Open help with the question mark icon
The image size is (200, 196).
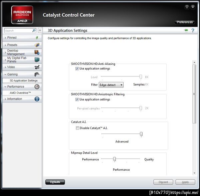[193, 30]
